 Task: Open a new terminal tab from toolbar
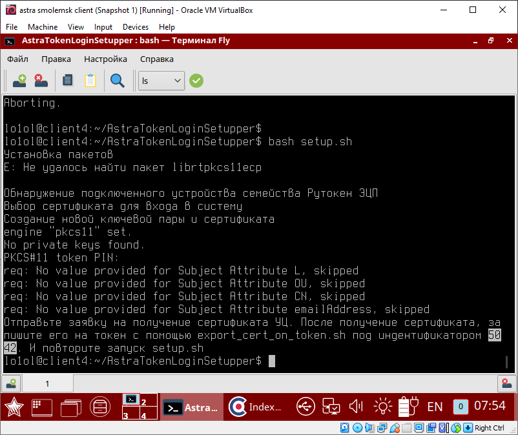click(19, 81)
